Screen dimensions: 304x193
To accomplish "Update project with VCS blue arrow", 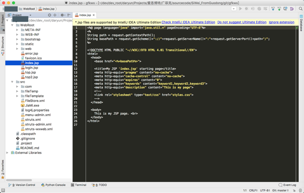I will pyautogui.click(x=273, y=9).
